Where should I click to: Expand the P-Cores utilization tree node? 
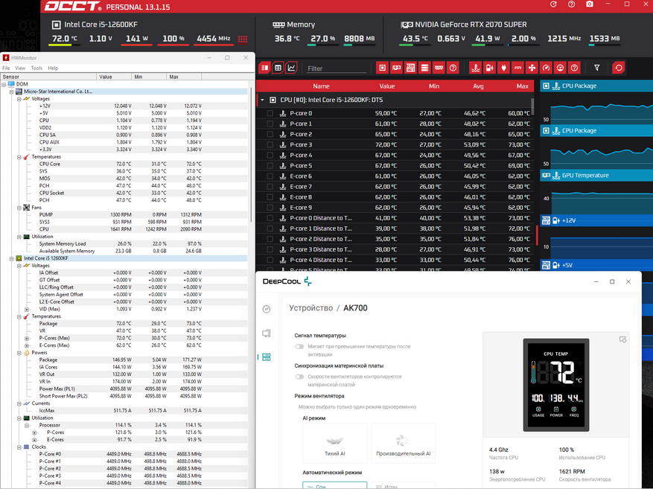(34, 432)
